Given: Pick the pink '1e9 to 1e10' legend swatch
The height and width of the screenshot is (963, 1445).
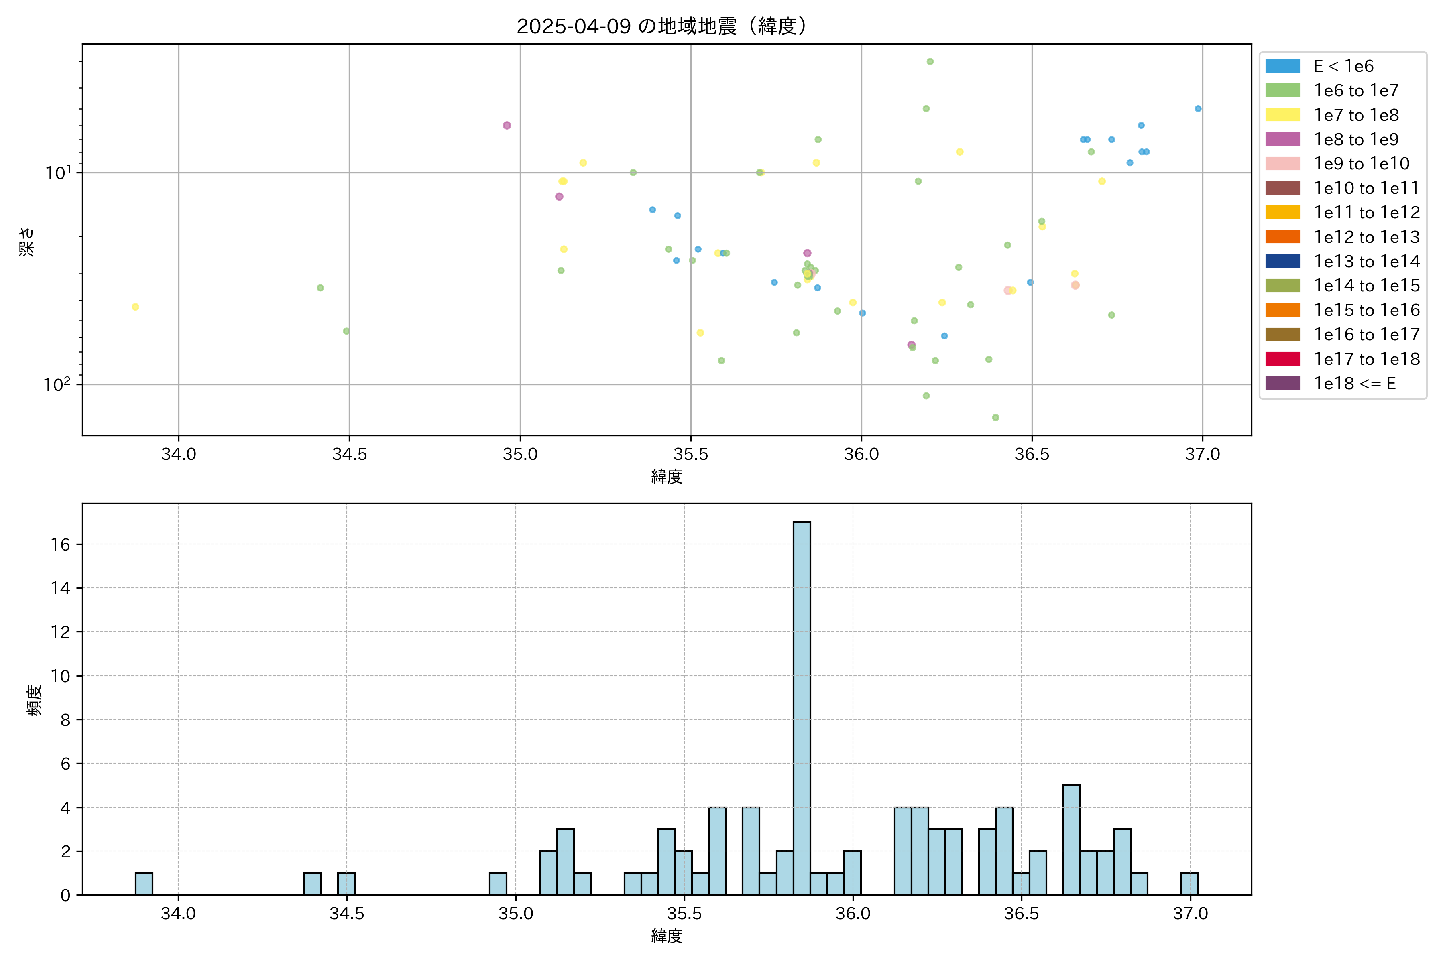Looking at the screenshot, I should (1282, 163).
